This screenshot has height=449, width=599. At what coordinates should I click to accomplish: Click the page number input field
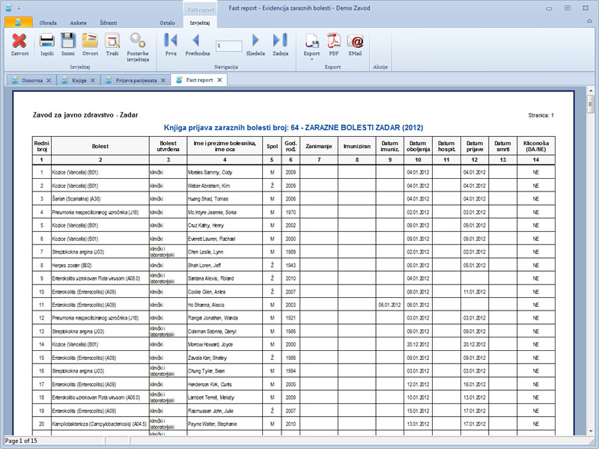[229, 46]
